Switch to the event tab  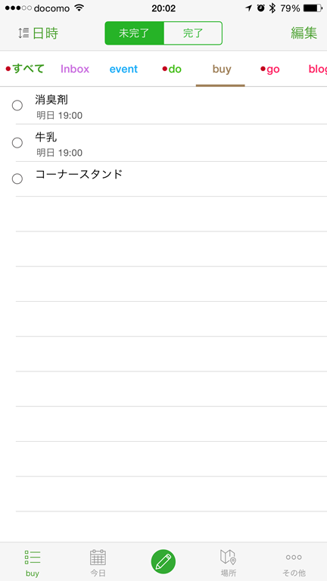(123, 69)
